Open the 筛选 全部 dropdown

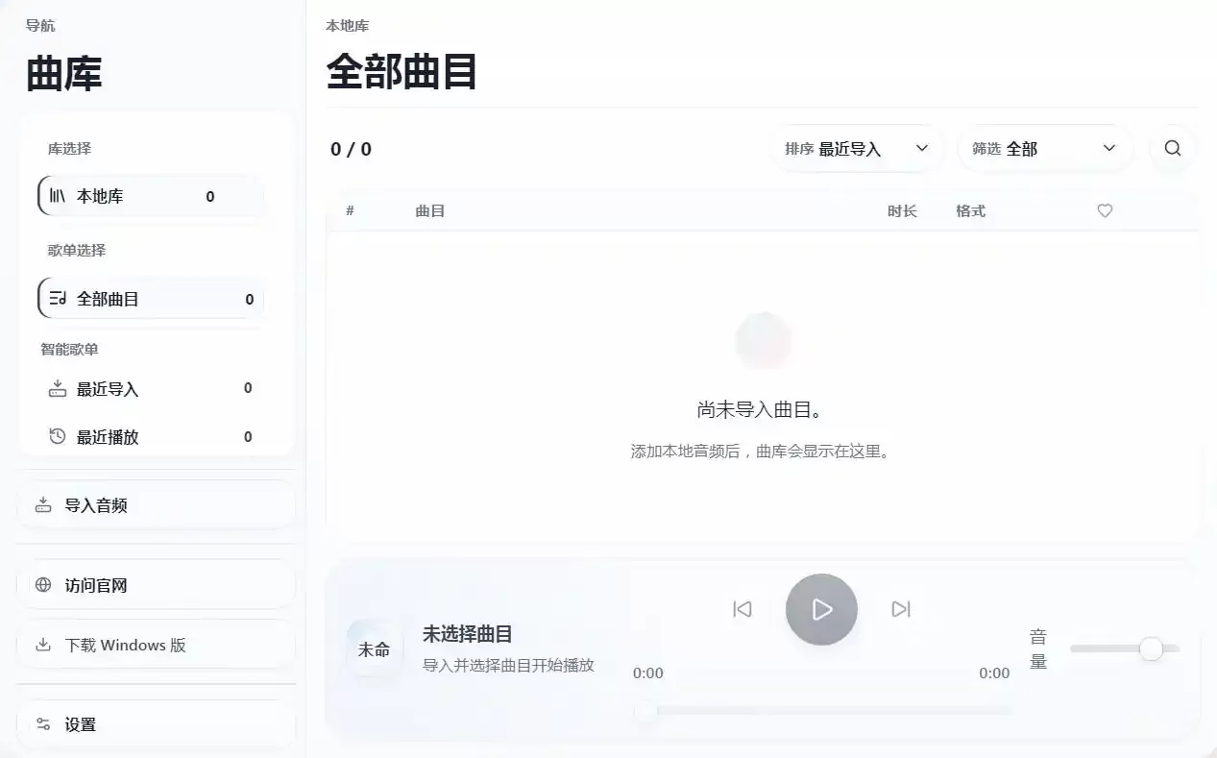pyautogui.click(x=1045, y=149)
